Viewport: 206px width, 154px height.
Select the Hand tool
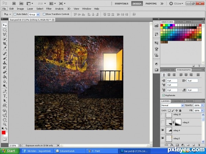point(4,119)
